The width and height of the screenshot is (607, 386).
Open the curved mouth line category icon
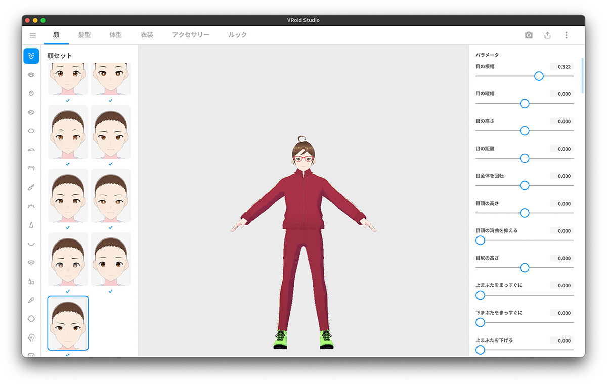[x=31, y=244]
